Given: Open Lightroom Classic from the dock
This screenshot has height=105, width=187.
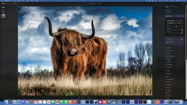Looking at the screenshot, I should coord(91,102).
